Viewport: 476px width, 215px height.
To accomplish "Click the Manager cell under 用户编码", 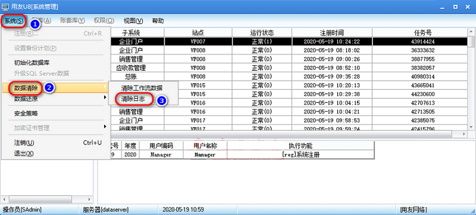I will 161,154.
